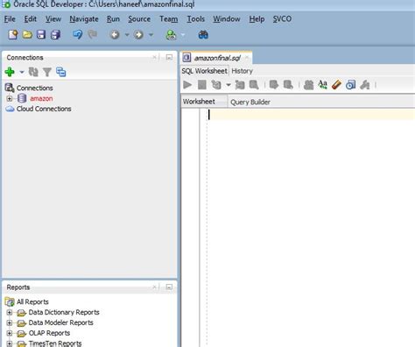This screenshot has width=415, height=347.
Task: Open the Help menu
Action: tap(257, 19)
